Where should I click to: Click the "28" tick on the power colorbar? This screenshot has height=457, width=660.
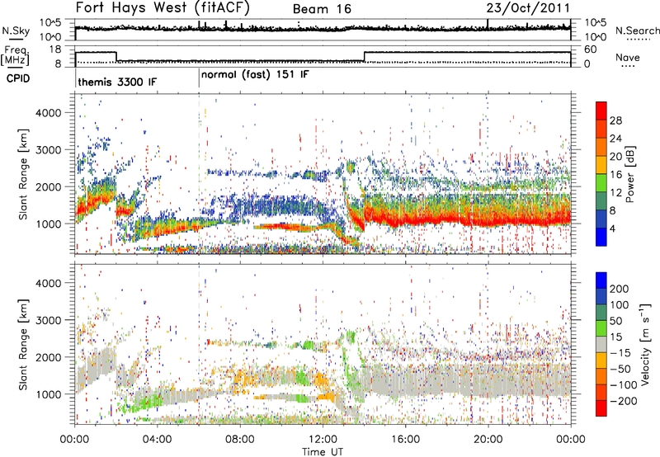click(x=615, y=120)
